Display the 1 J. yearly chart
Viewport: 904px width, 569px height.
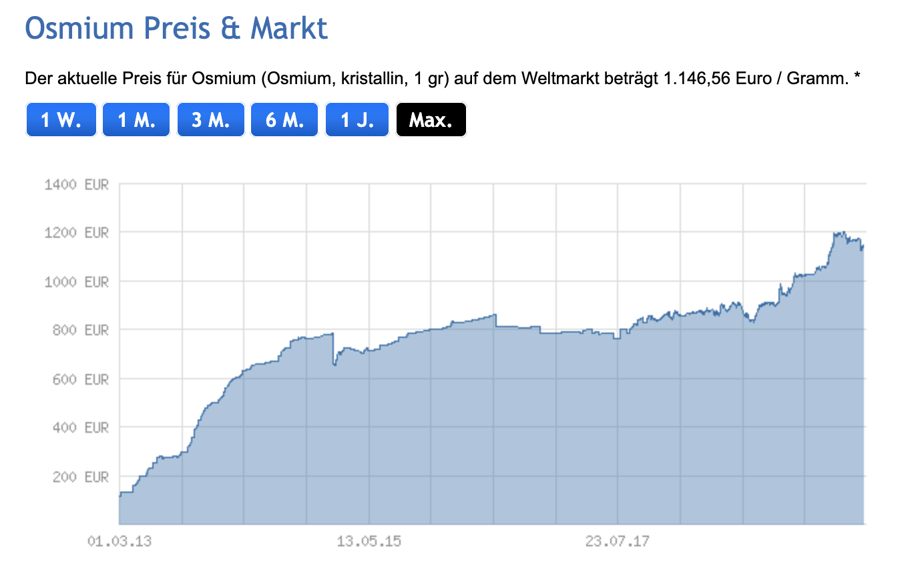click(x=357, y=120)
